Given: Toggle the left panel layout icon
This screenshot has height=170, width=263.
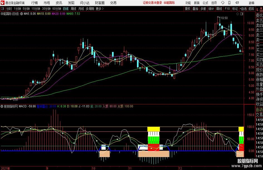Looking at the screenshot, I should 3,9.
